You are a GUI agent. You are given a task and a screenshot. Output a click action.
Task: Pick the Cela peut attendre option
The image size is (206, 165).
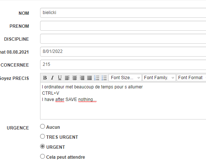42,156
